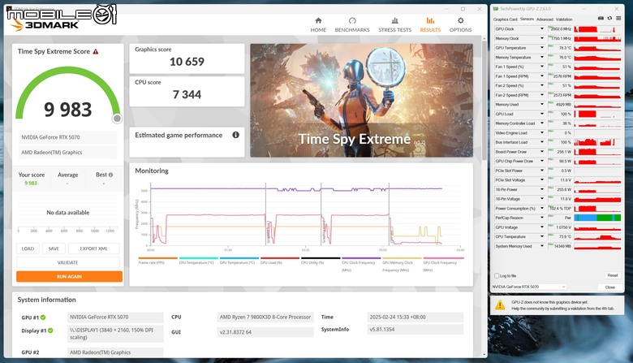Open the PerfCap Reason sensor dropdown

(542, 218)
